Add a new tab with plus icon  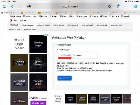pyautogui.click(x=127, y=6)
